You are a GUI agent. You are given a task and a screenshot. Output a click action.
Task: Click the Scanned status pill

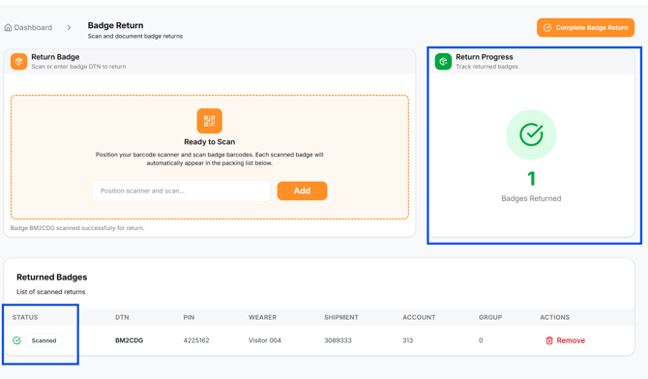(x=44, y=340)
